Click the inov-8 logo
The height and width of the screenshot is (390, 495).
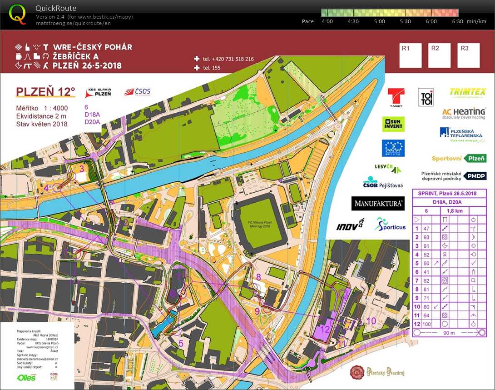[350, 225]
